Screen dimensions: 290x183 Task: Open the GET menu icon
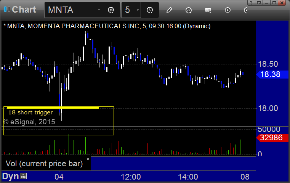(208, 10)
